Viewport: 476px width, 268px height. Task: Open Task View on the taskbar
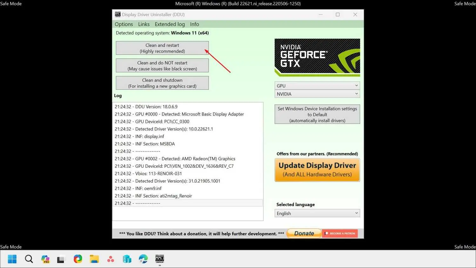(x=61, y=259)
